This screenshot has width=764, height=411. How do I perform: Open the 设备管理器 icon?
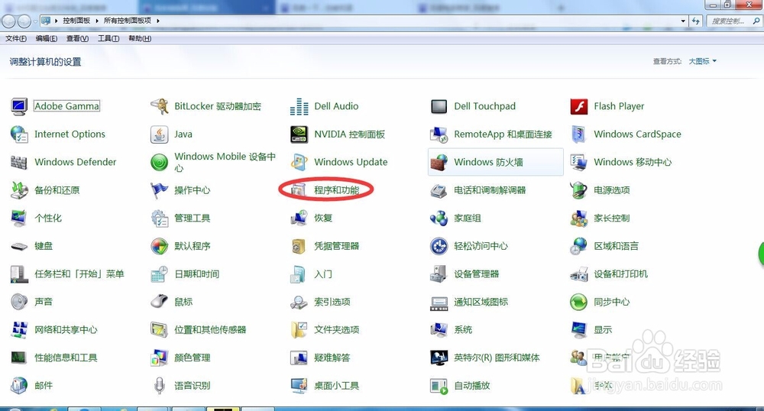pyautogui.click(x=439, y=273)
